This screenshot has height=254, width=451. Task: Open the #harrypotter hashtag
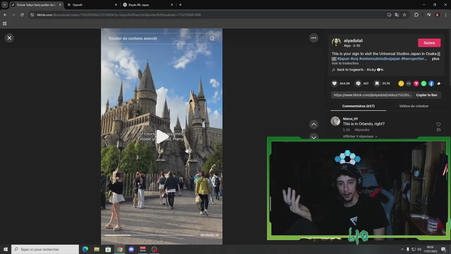[414, 59]
